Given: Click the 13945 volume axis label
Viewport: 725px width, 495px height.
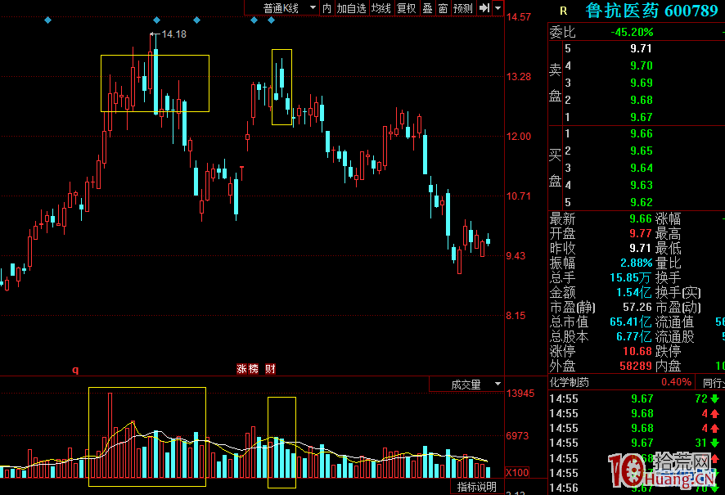Looking at the screenshot, I should pyautogui.click(x=520, y=394).
